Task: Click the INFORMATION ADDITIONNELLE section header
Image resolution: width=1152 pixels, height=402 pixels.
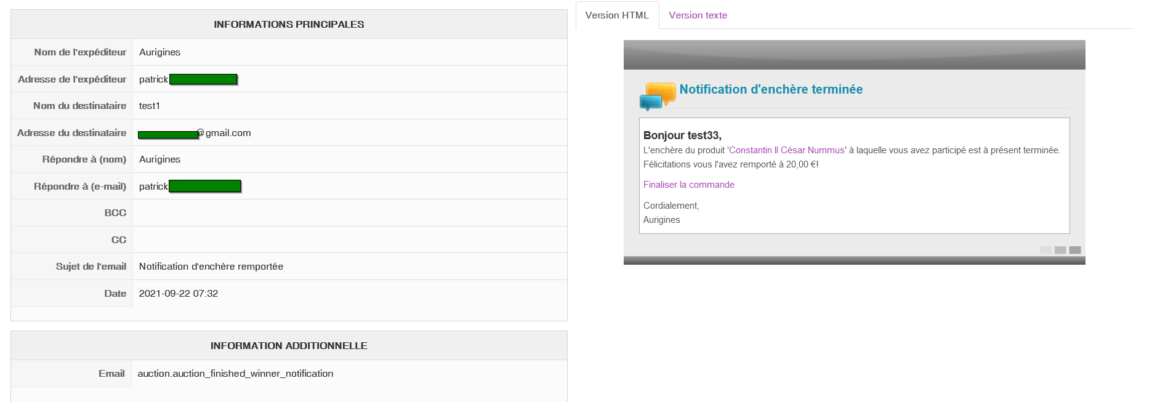Action: point(289,346)
